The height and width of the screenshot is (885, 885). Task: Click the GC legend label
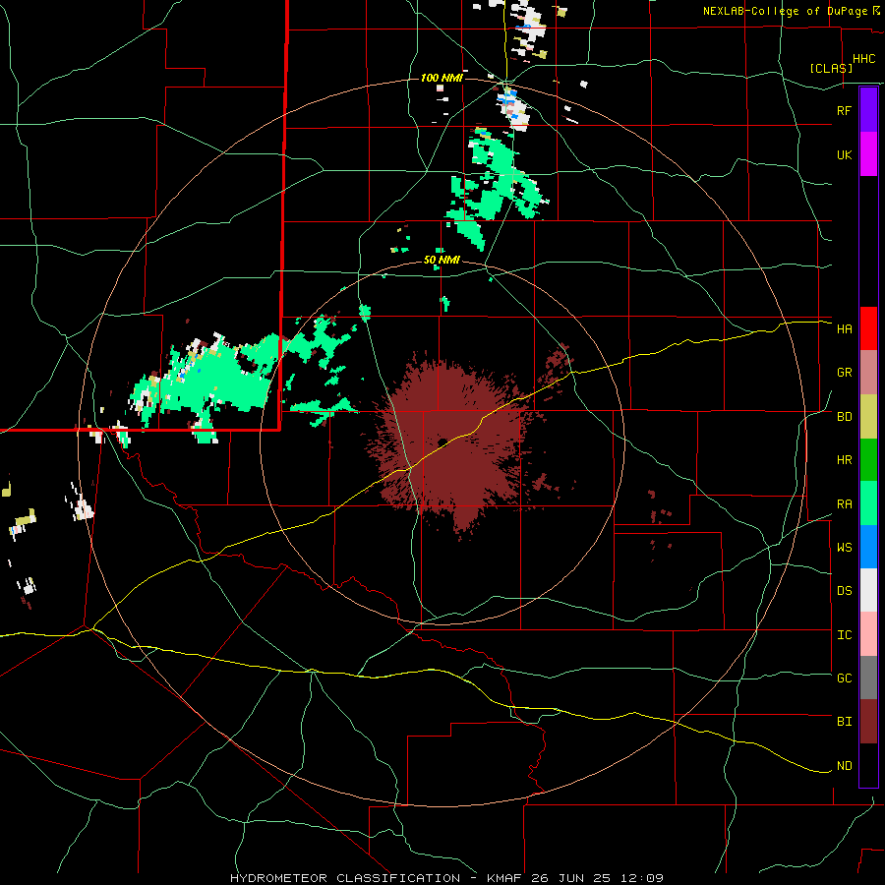click(x=844, y=678)
